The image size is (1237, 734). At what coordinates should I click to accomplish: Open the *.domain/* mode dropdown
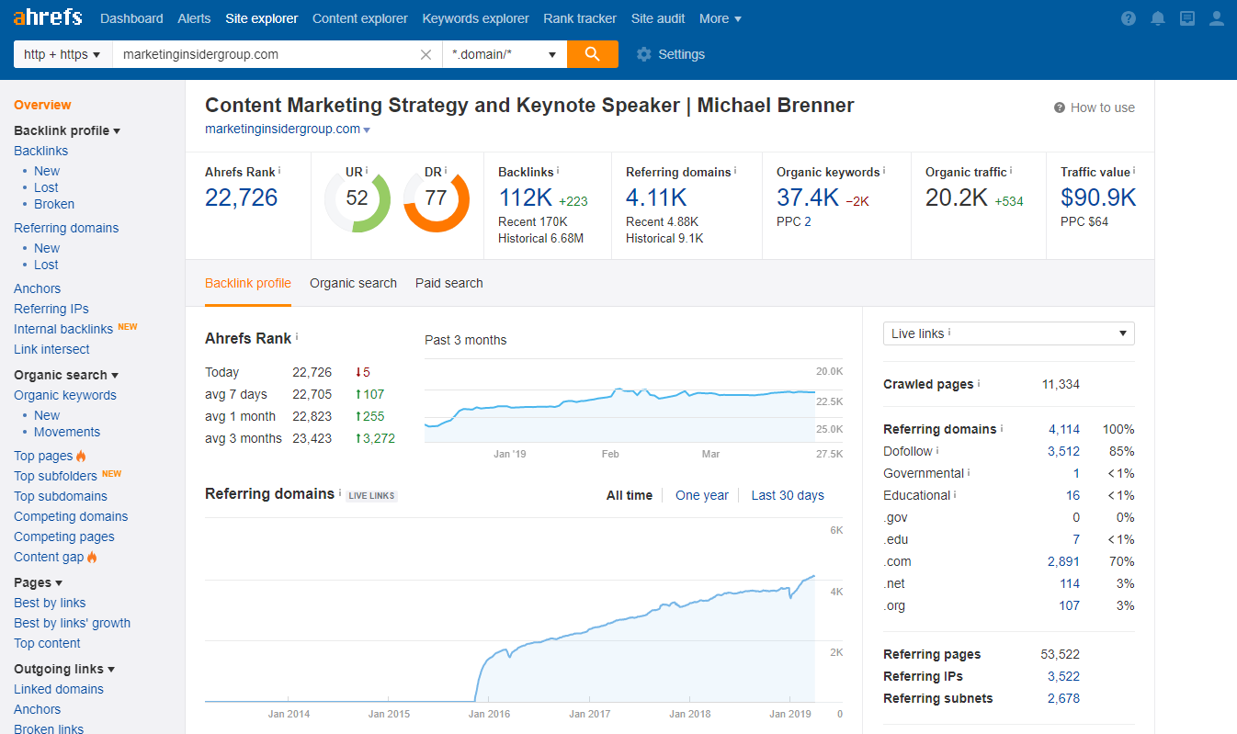point(505,54)
